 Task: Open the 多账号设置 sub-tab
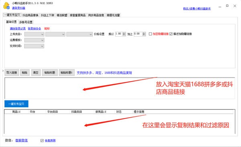tap(26, 22)
